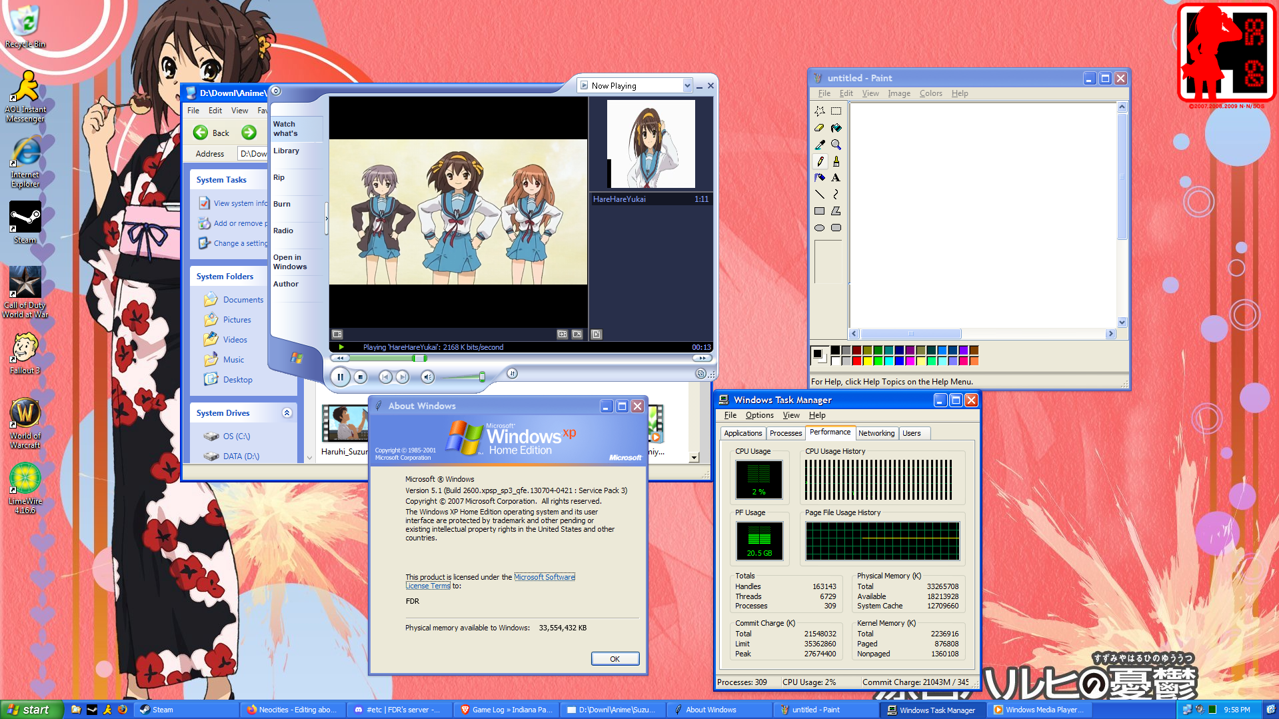Viewport: 1279px width, 719px height.
Task: Choose the Rectangle shape tool in Paint
Action: [820, 211]
